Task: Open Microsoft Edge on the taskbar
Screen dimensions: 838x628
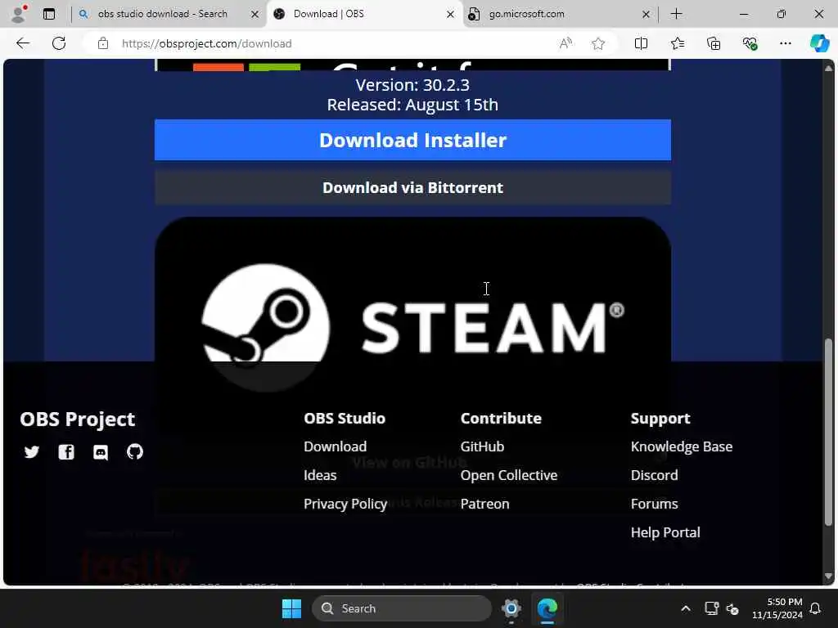Action: point(547,608)
